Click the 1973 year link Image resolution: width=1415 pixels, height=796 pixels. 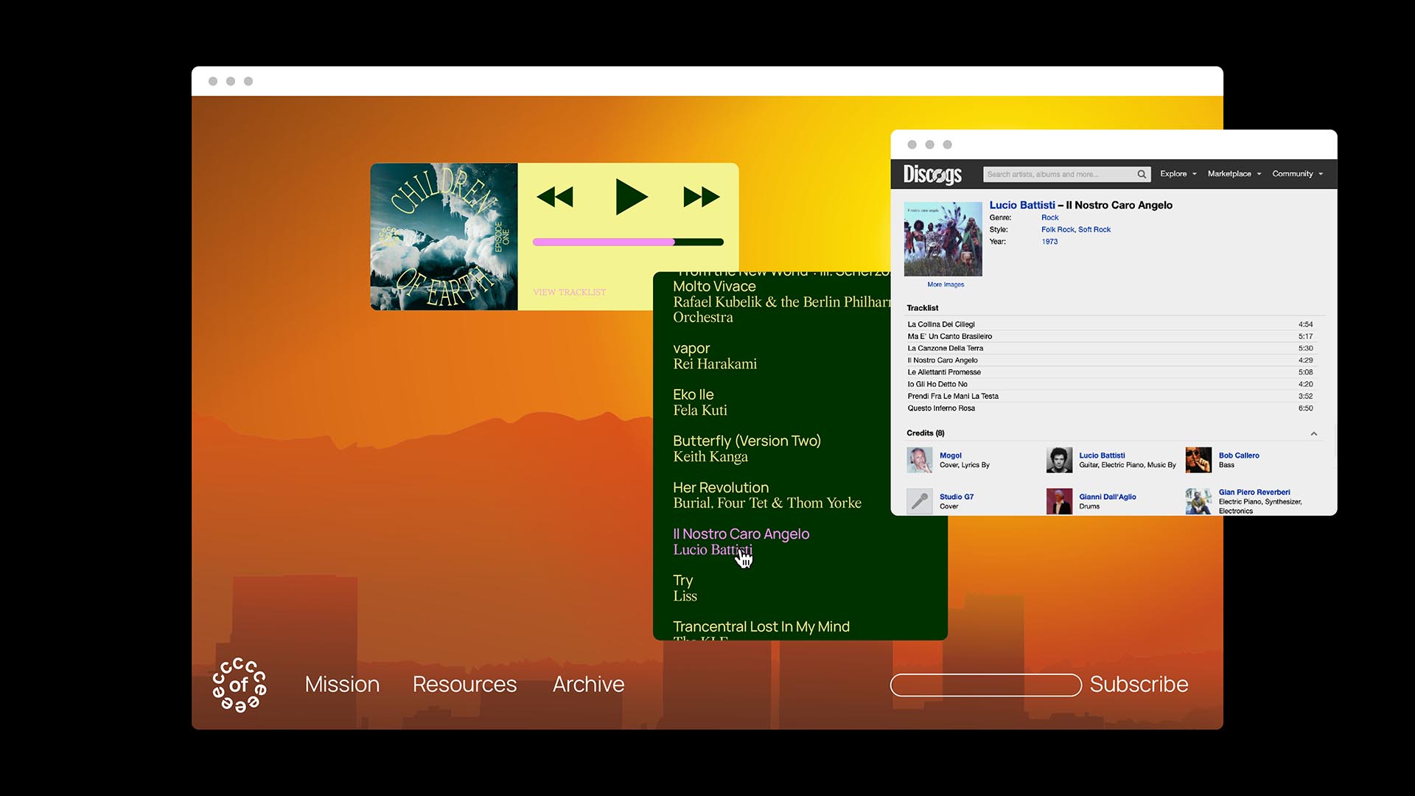coord(1049,242)
